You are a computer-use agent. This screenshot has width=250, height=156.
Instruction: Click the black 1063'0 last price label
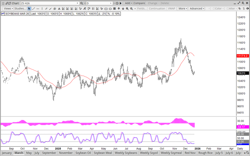coord(243,73)
